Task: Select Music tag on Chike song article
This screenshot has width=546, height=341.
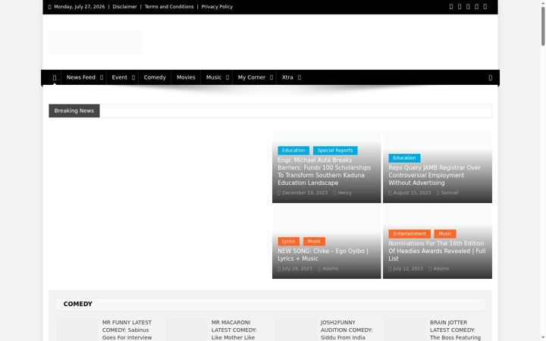Action: [314, 242]
